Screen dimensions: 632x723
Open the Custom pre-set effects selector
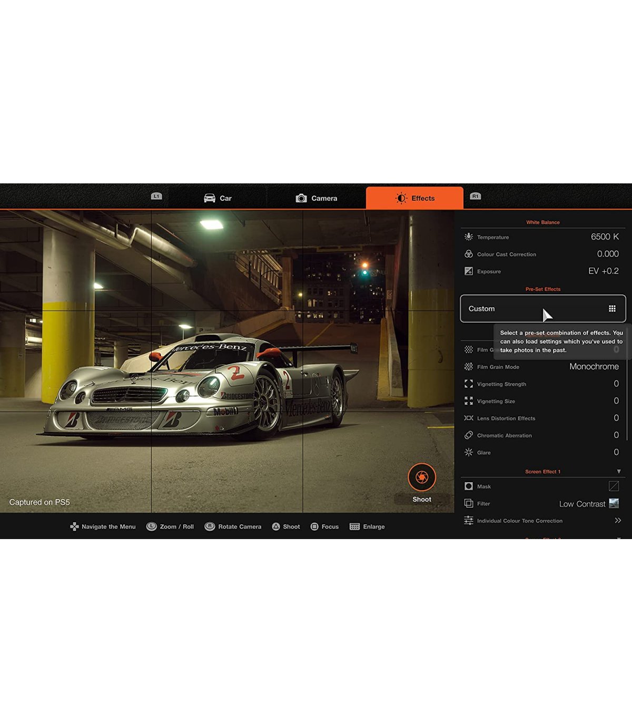[543, 308]
